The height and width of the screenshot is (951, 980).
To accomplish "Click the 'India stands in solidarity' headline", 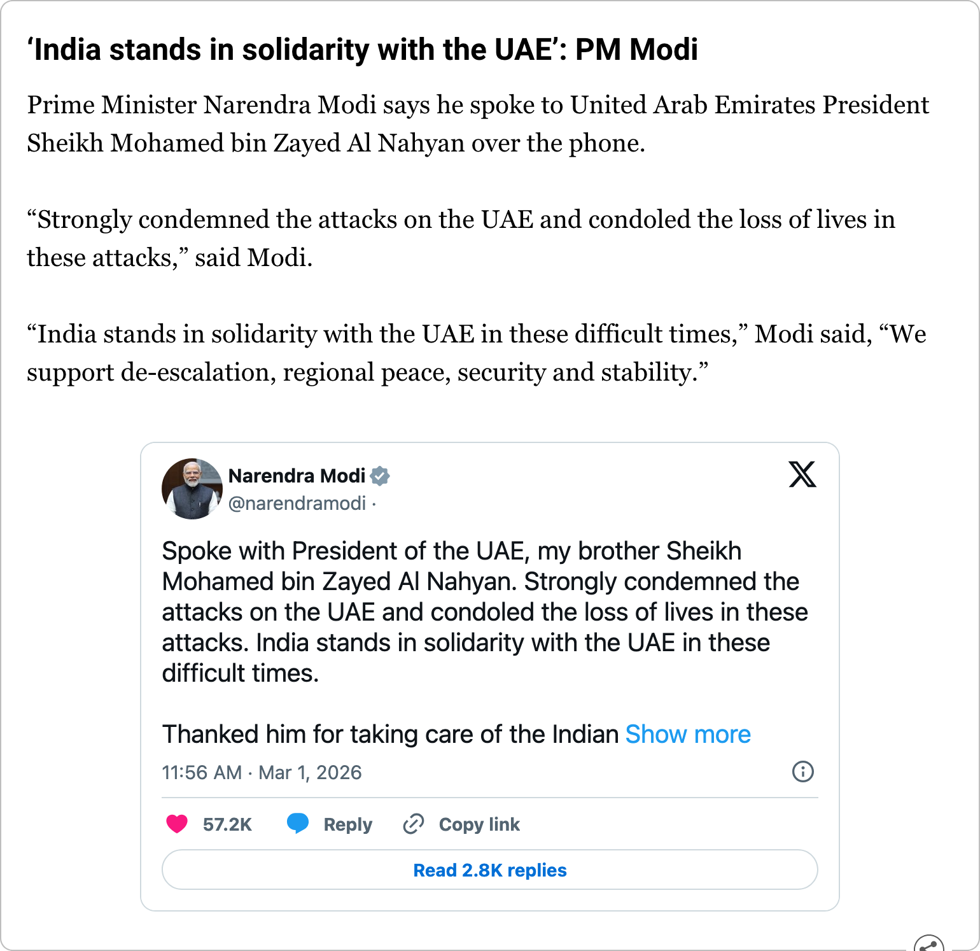I will 363,50.
